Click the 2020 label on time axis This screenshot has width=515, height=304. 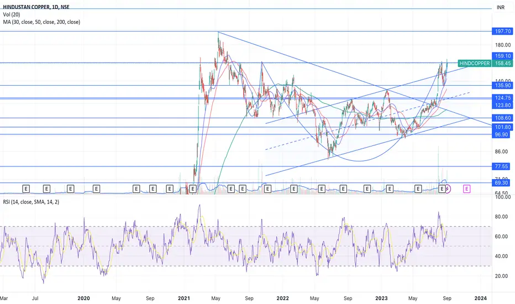[x=83, y=298]
